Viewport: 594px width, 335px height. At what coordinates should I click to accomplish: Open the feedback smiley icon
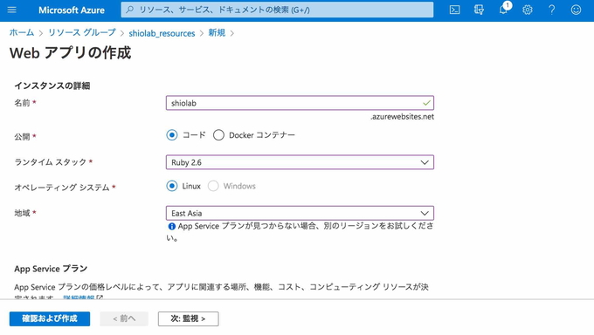click(576, 10)
